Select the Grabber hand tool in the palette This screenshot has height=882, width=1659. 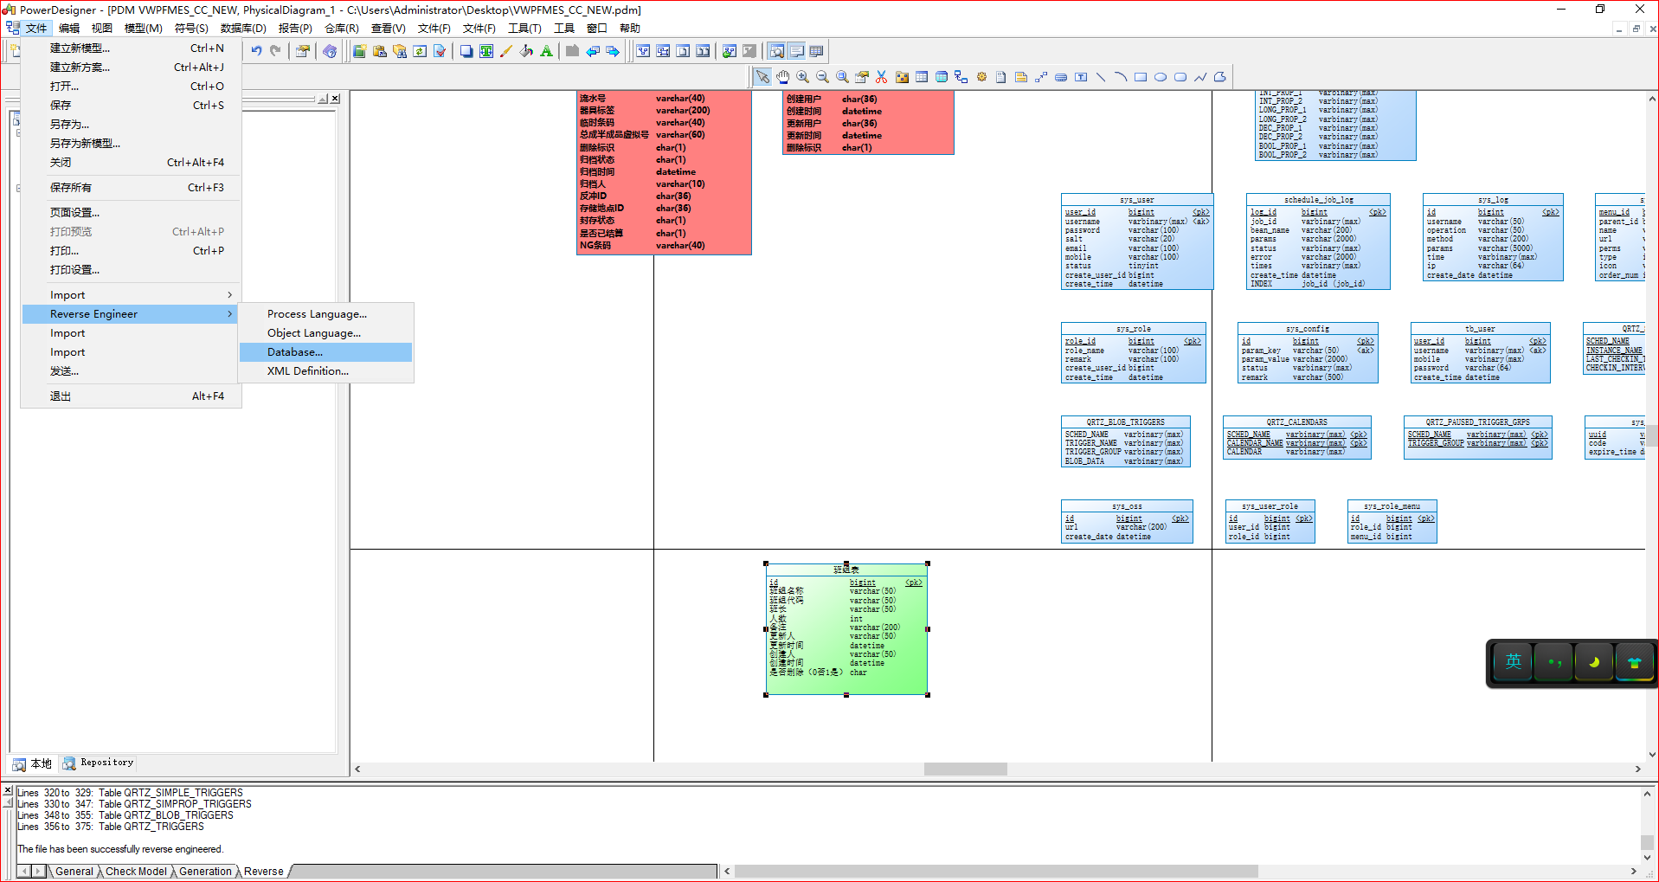[x=782, y=76]
